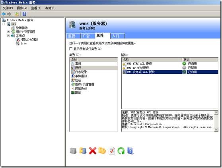Click the toolbar back arrow
Viewport: 222px width, 168px height.
[4, 14]
